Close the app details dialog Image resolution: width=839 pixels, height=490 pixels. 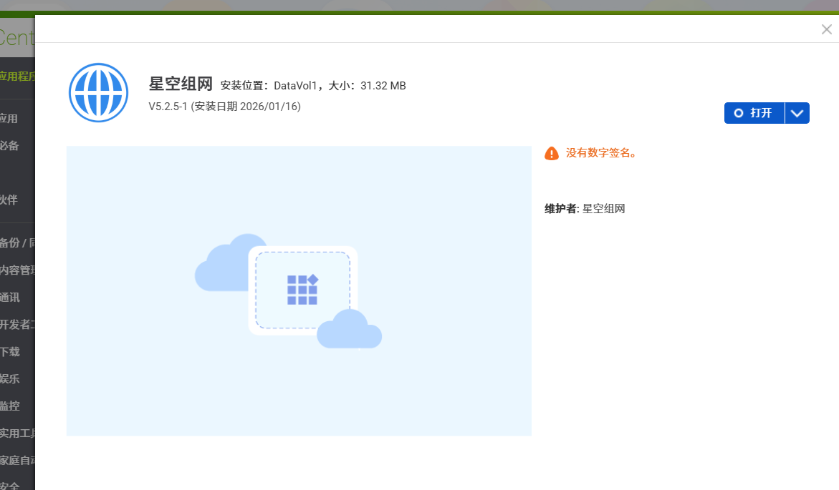826,29
